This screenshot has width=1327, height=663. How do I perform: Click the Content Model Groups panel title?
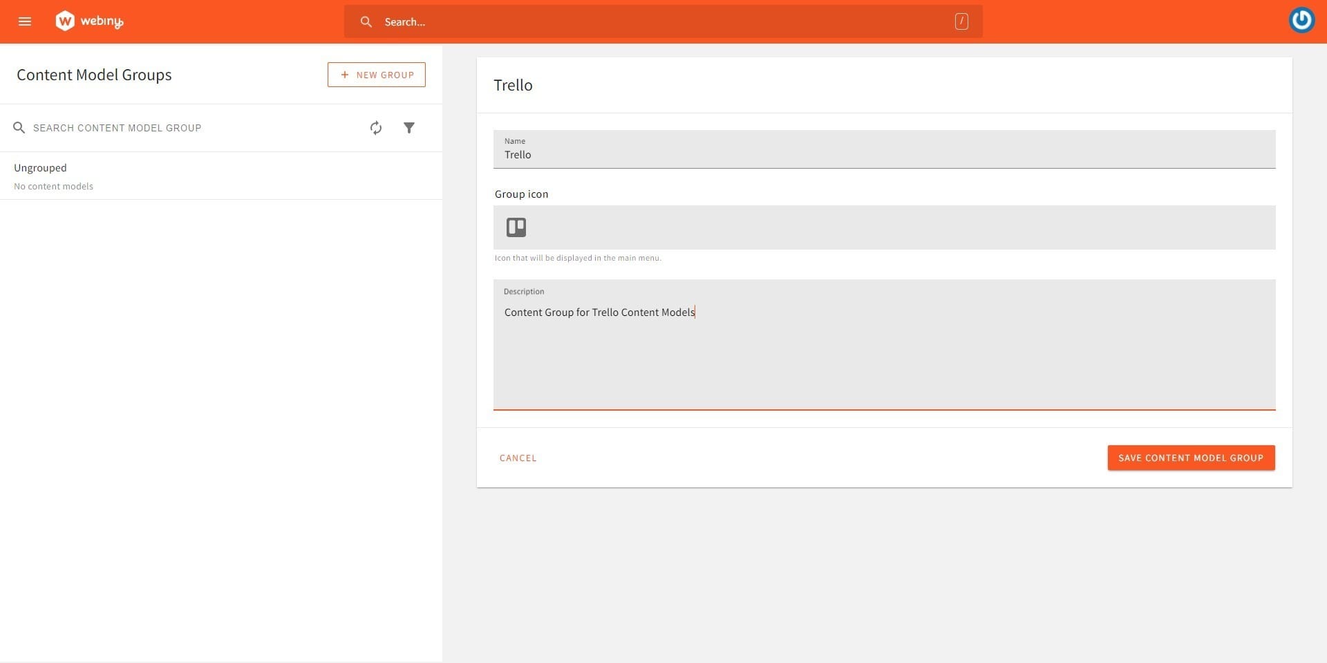(x=94, y=75)
